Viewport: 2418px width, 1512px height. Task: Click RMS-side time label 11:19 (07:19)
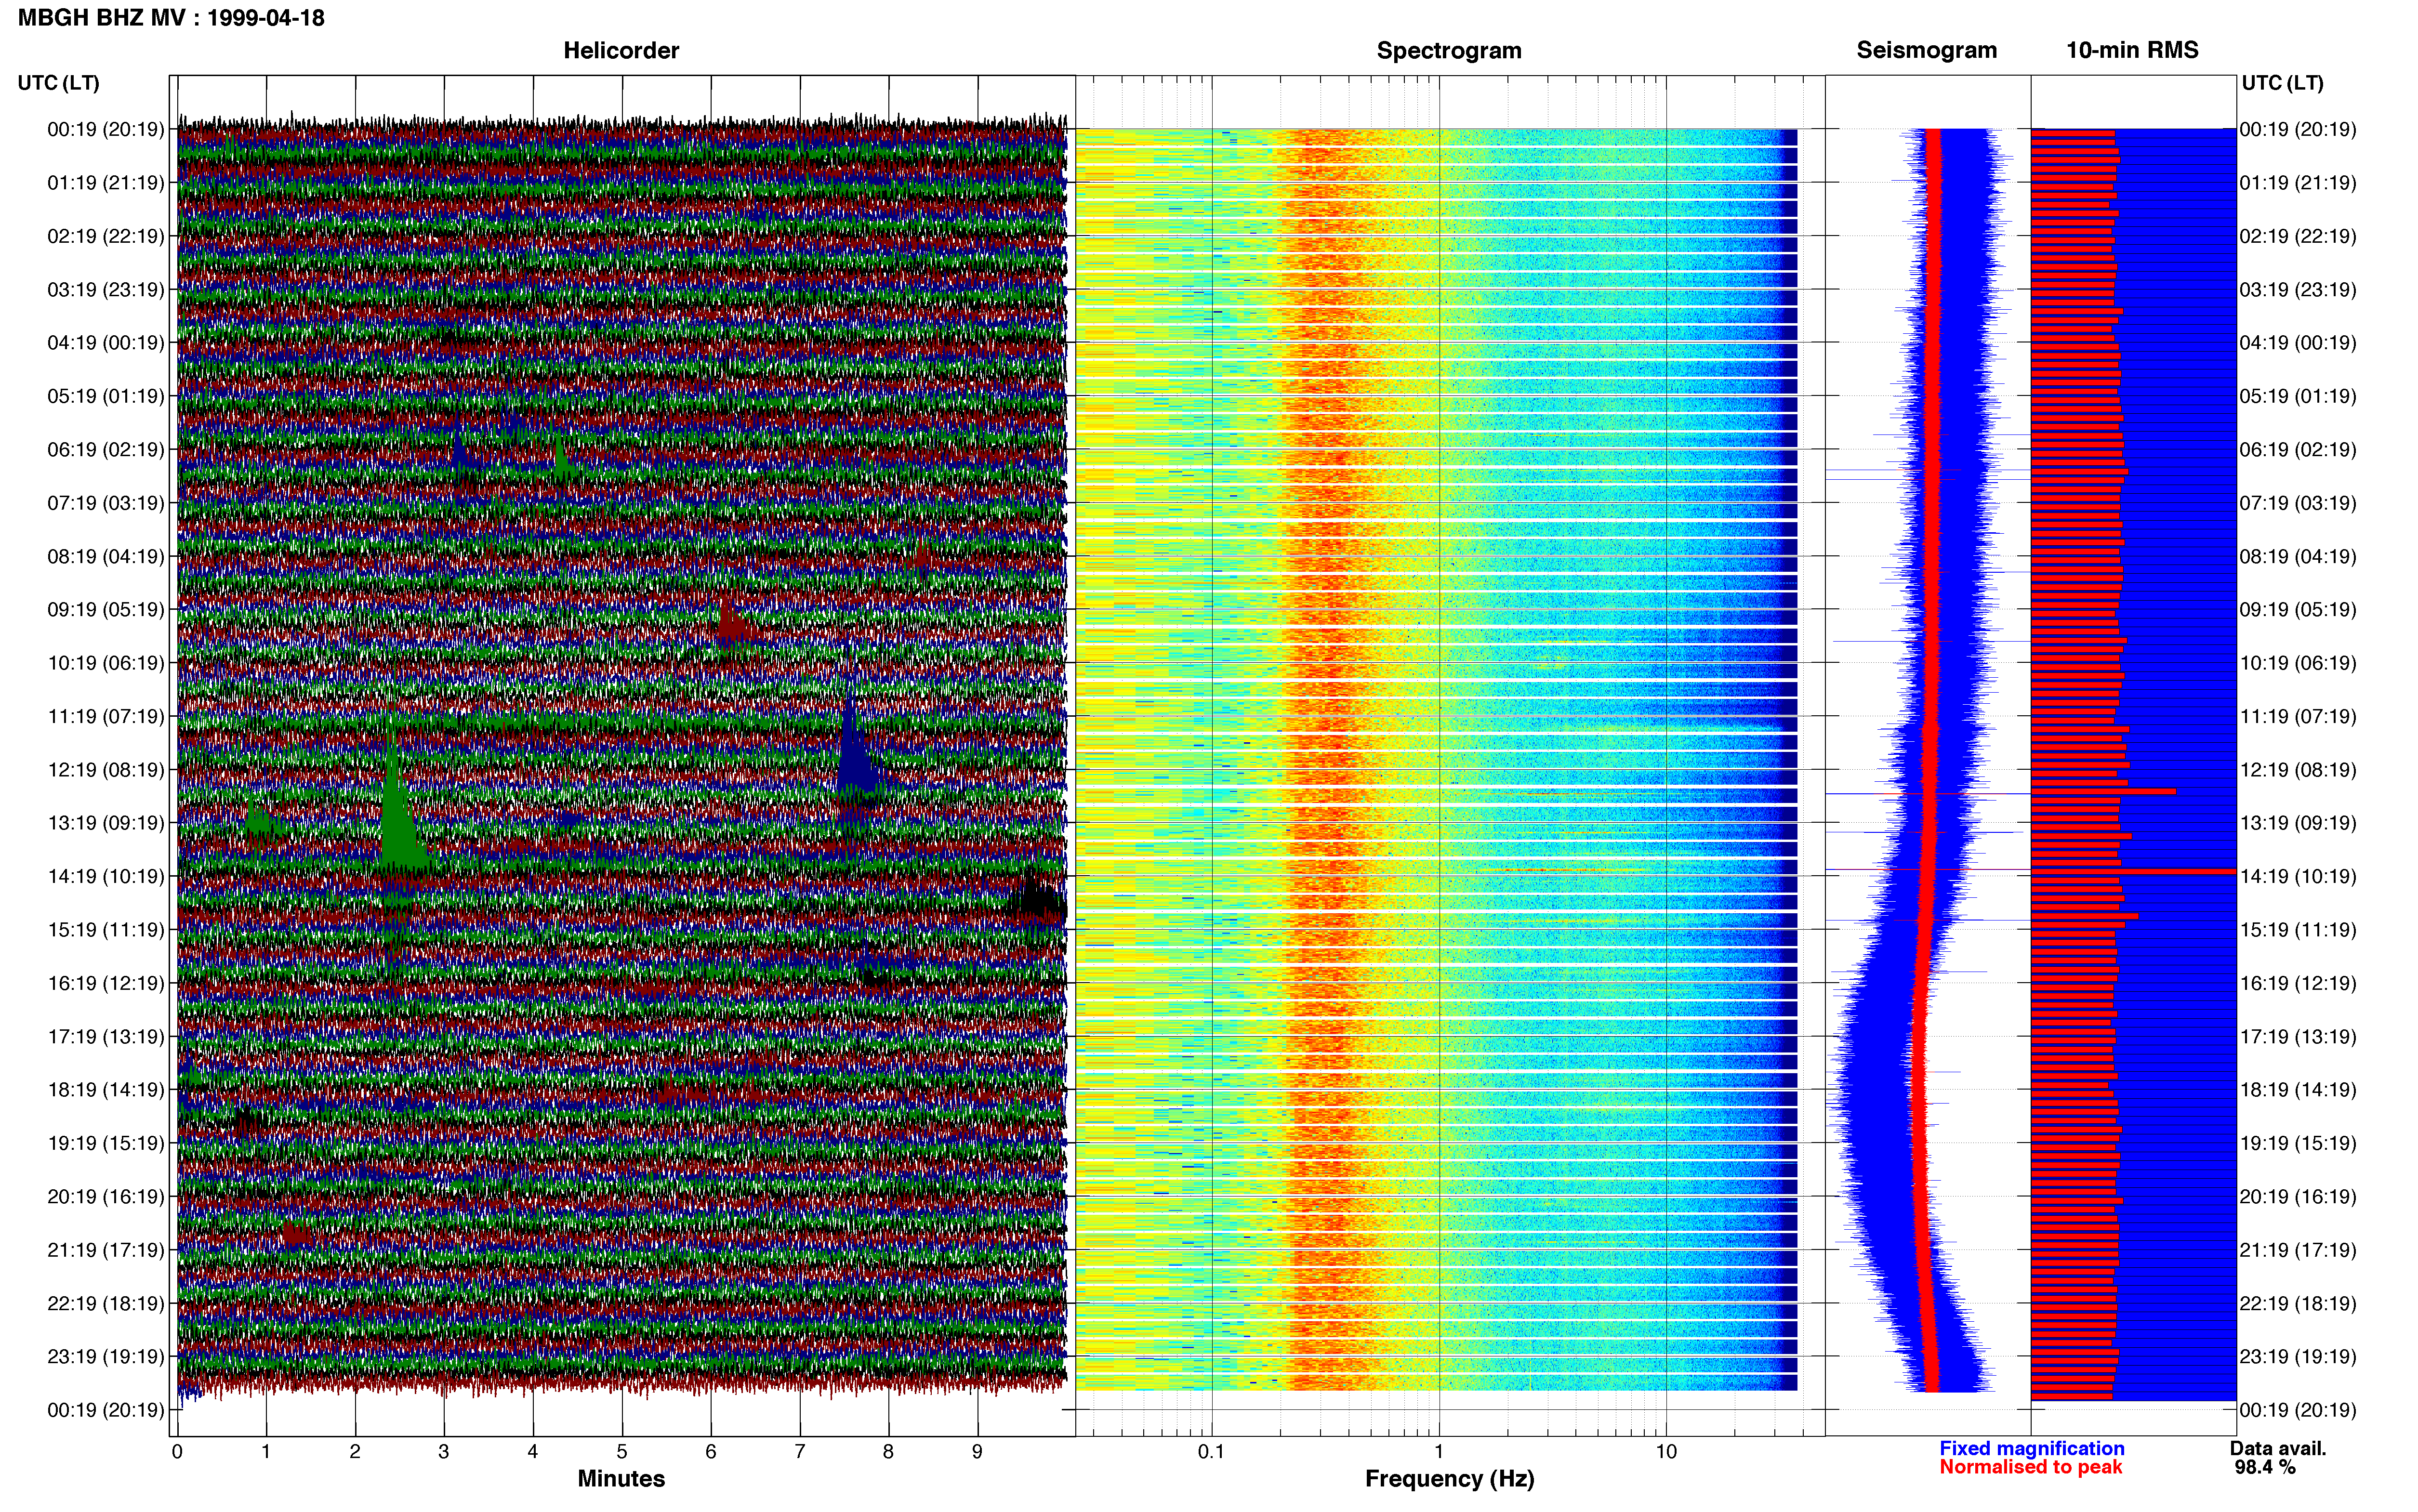point(2298,717)
